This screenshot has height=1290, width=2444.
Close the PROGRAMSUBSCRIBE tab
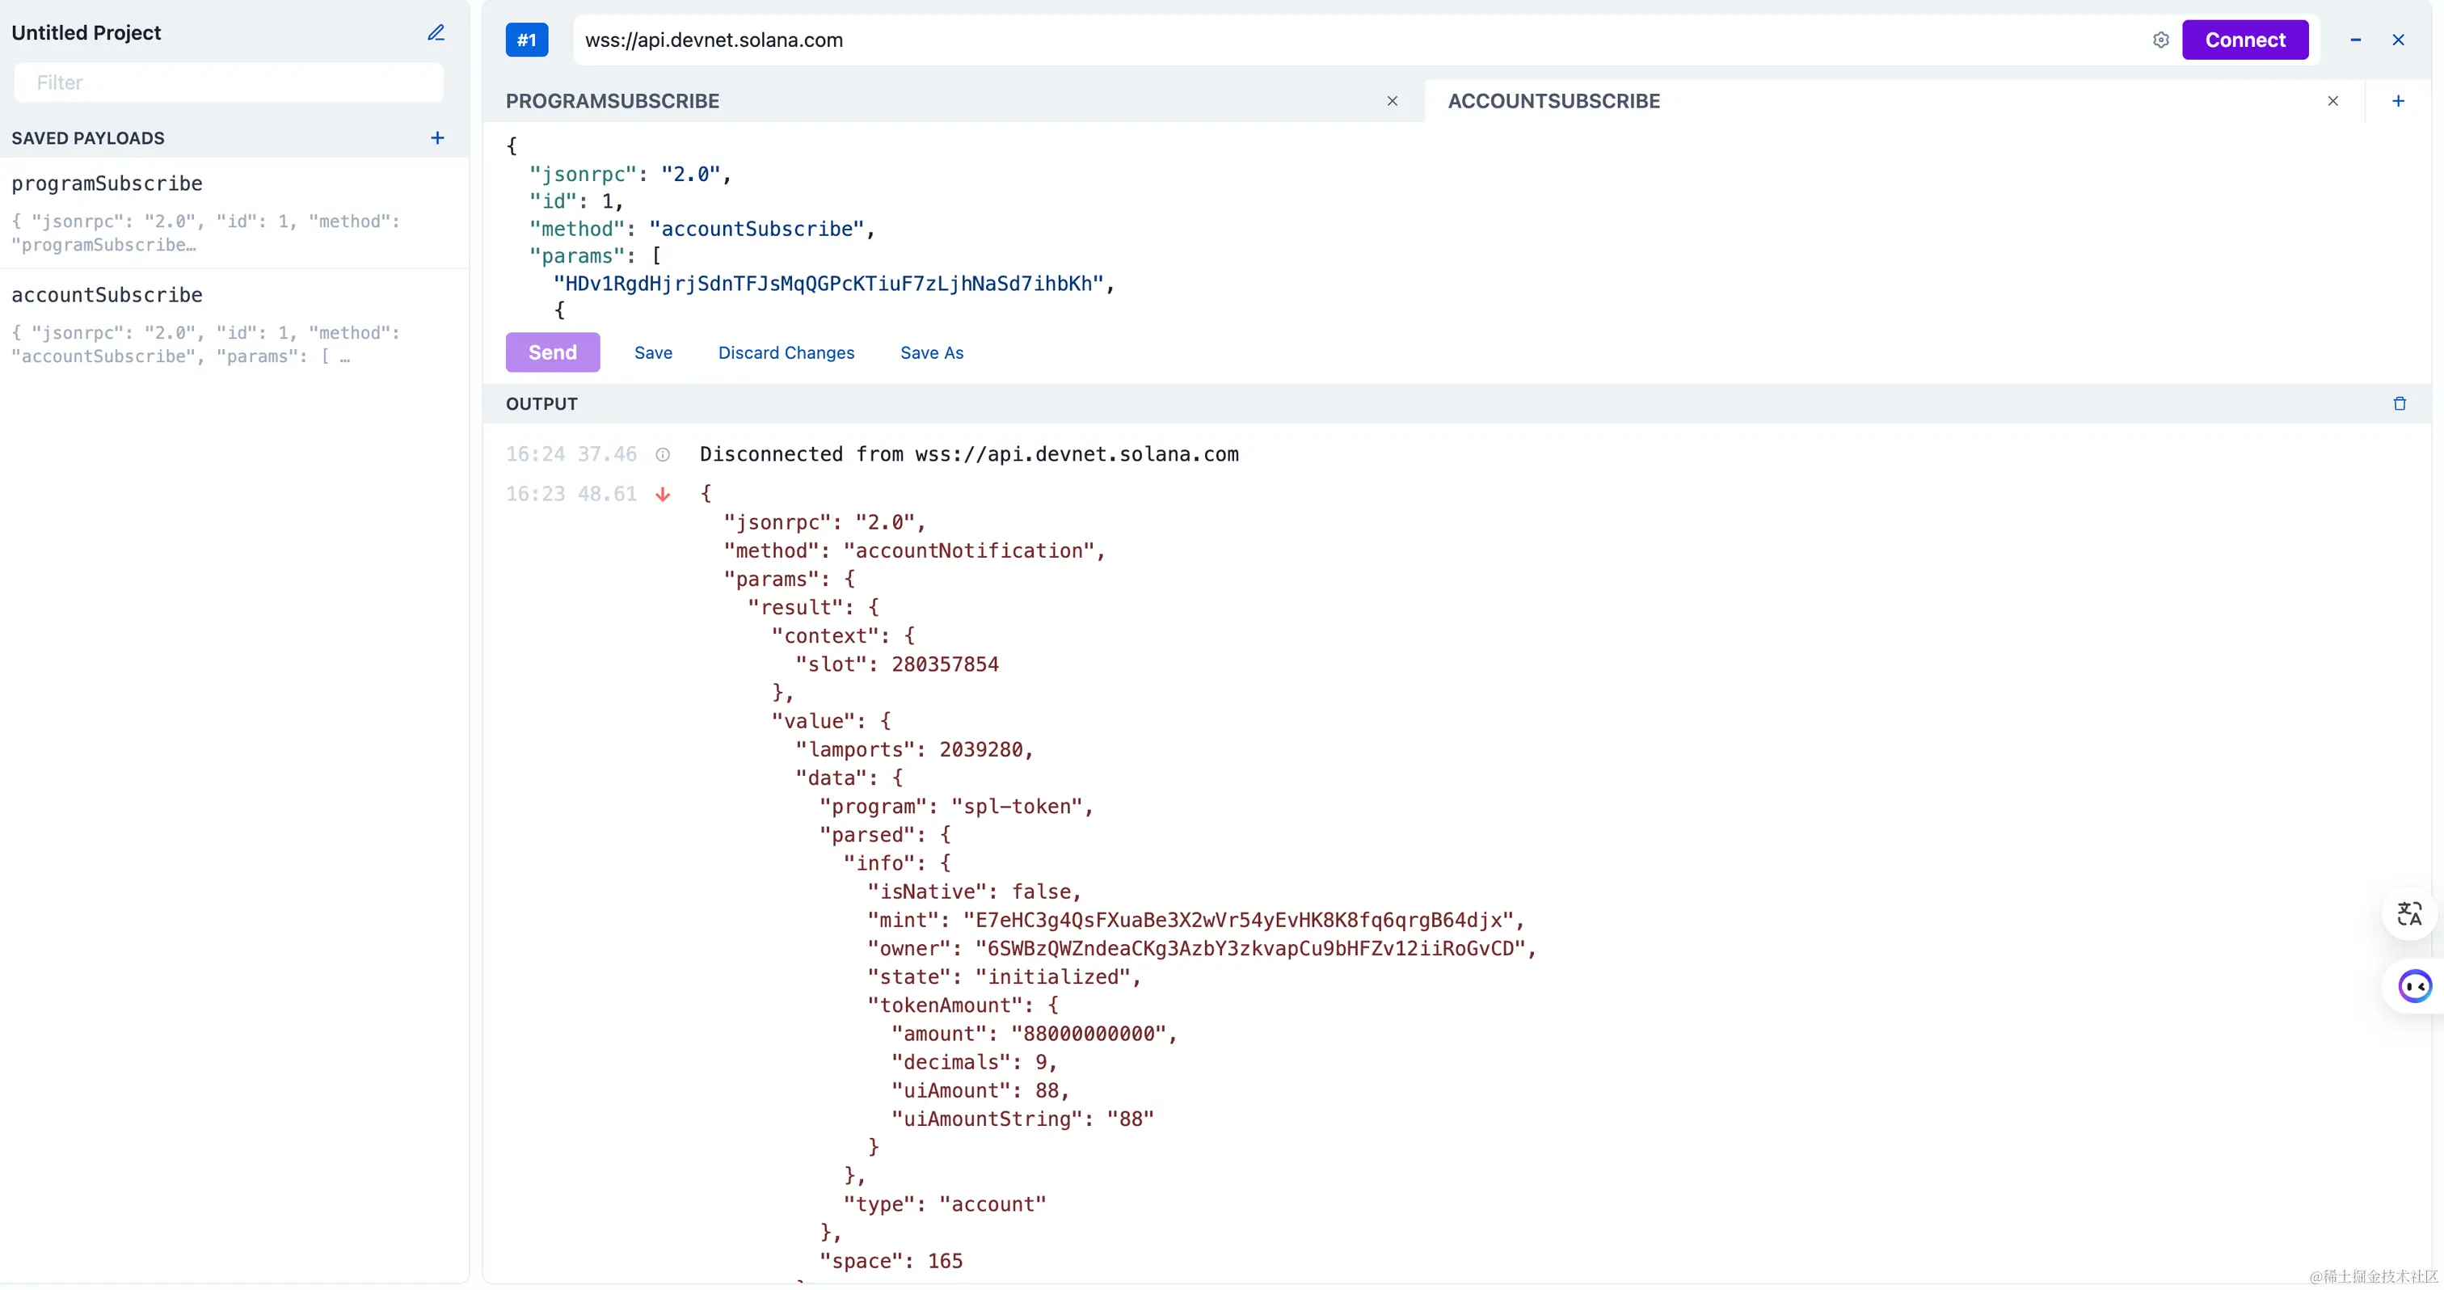[1392, 102]
